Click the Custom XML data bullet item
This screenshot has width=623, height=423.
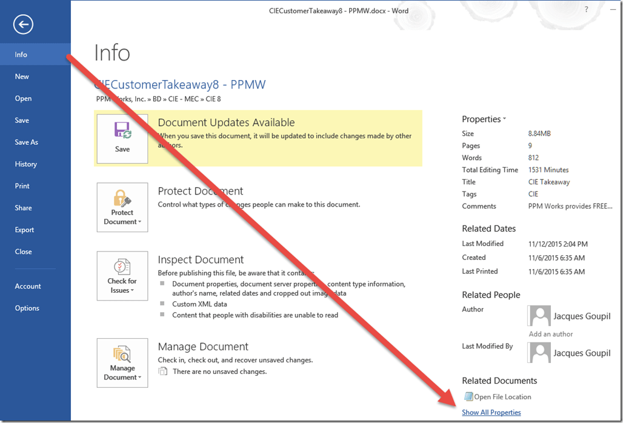point(199,304)
